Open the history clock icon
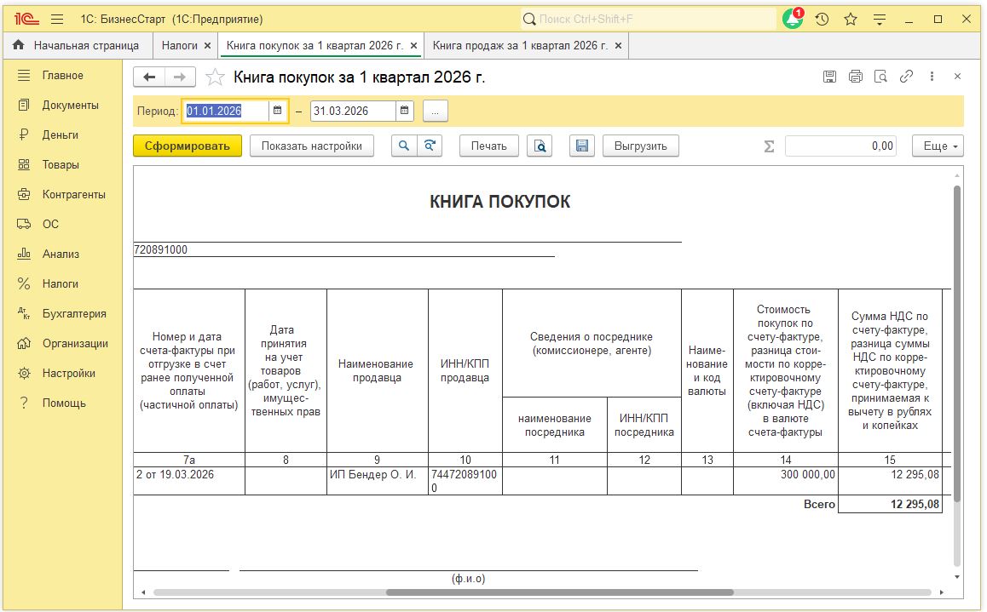Image resolution: width=987 pixels, height=612 pixels. coord(822,19)
